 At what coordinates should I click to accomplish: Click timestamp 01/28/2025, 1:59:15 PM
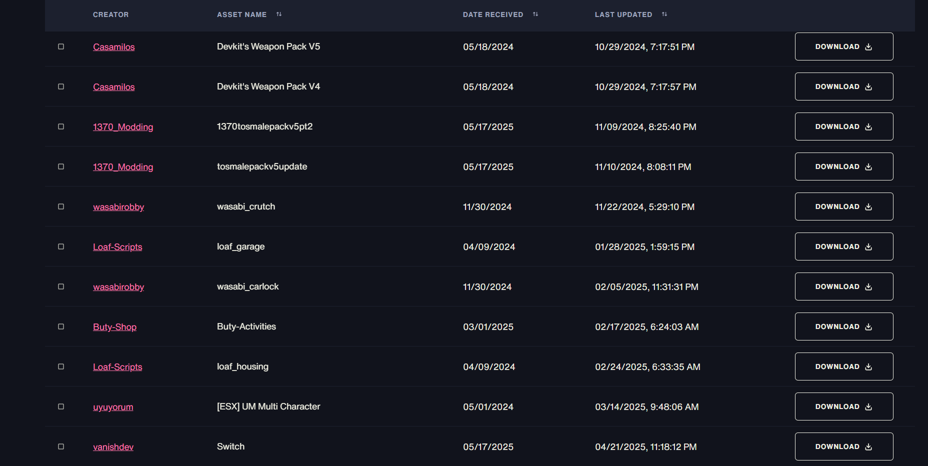(x=644, y=247)
